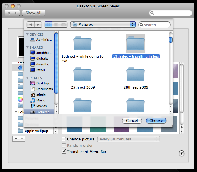The height and width of the screenshot is (172, 197).
Task: Enable the Change picture checkbox
Action: click(x=64, y=139)
